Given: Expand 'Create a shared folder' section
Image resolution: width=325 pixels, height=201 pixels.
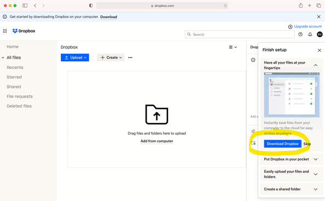Looking at the screenshot, I should point(316,189).
